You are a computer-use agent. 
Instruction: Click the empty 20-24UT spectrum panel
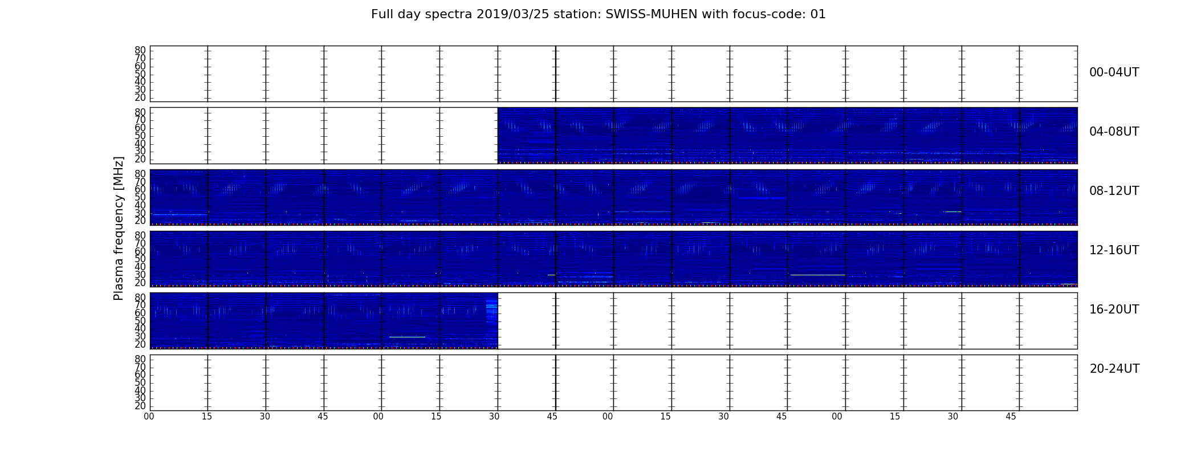pyautogui.click(x=613, y=382)
